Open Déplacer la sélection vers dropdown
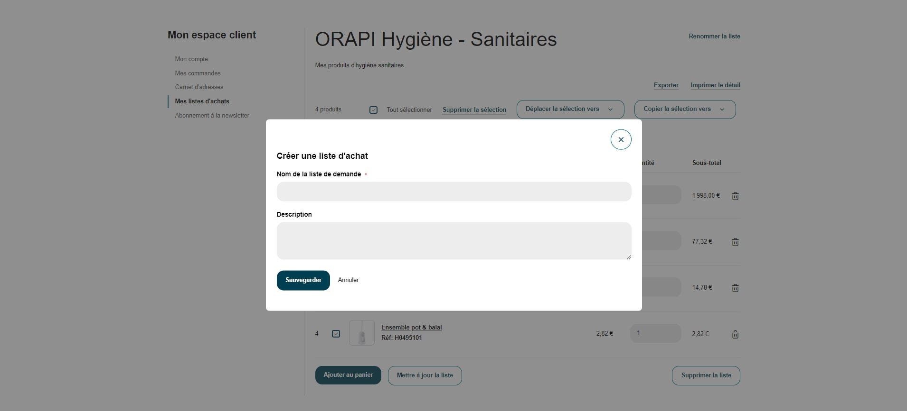 (x=570, y=110)
